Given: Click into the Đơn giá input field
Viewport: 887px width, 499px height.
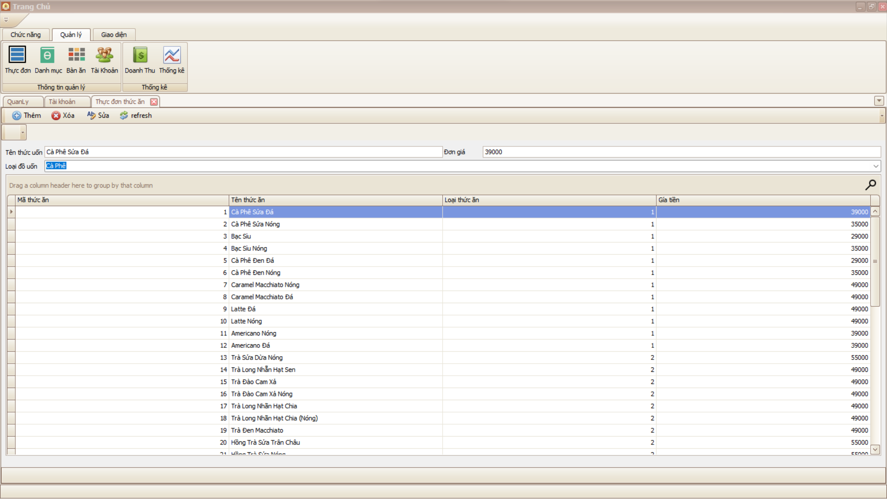Looking at the screenshot, I should (x=681, y=152).
